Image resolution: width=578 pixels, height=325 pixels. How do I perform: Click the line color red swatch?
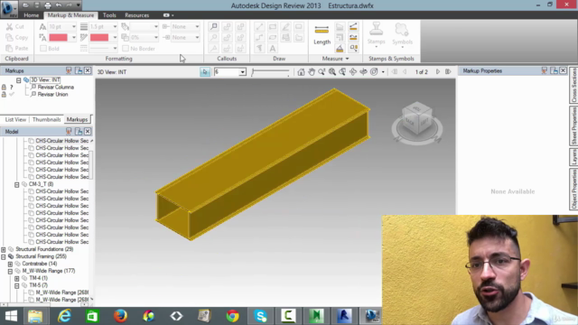99,37
